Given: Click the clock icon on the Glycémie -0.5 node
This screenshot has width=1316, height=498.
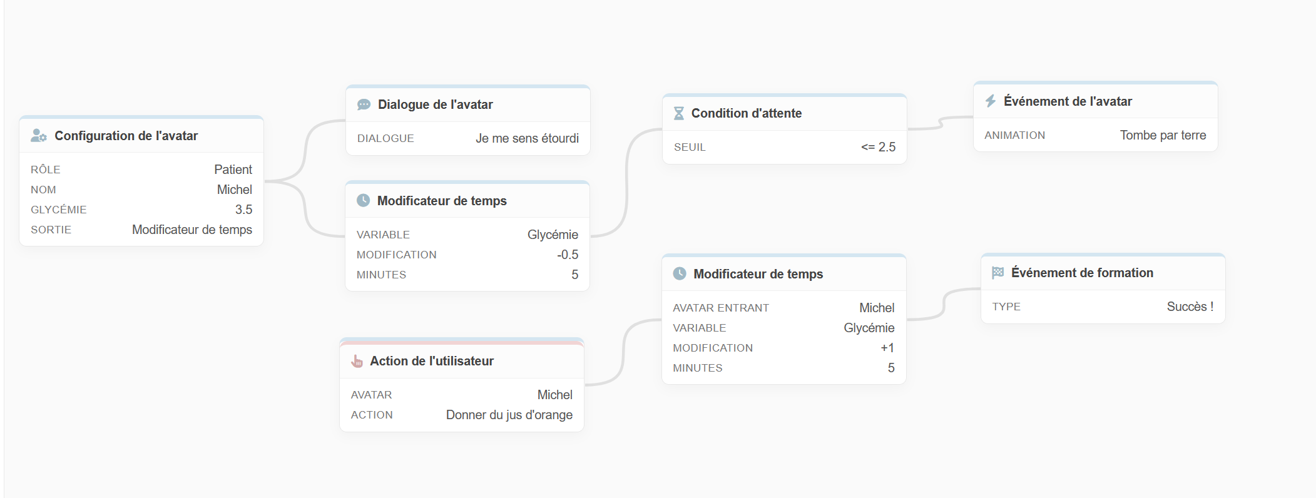Looking at the screenshot, I should (363, 200).
